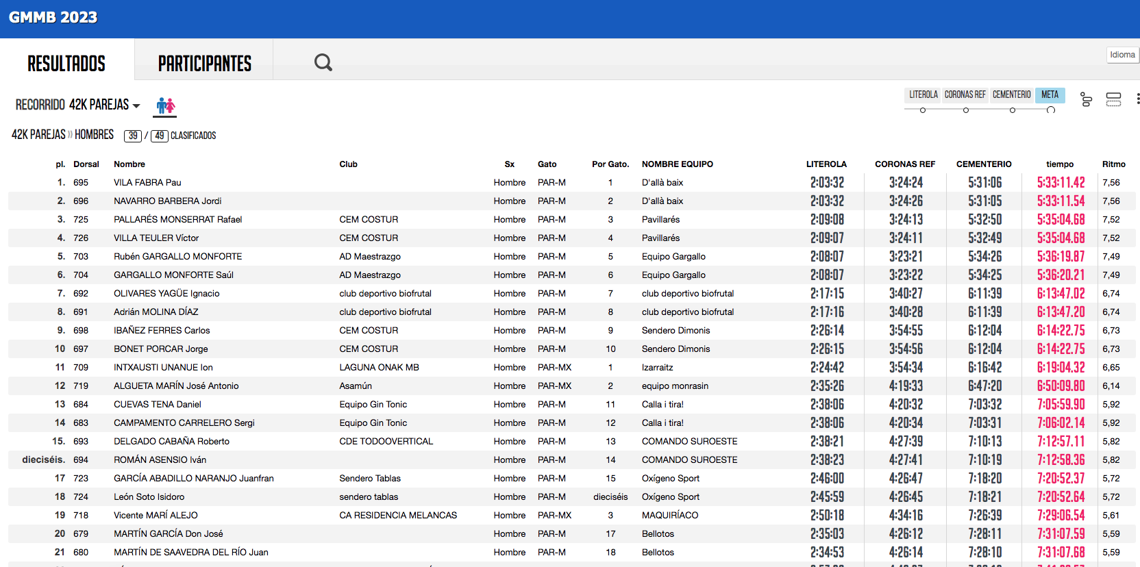The image size is (1140, 567).
Task: Open runner VILA FABRA Pau's result
Action: click(147, 183)
